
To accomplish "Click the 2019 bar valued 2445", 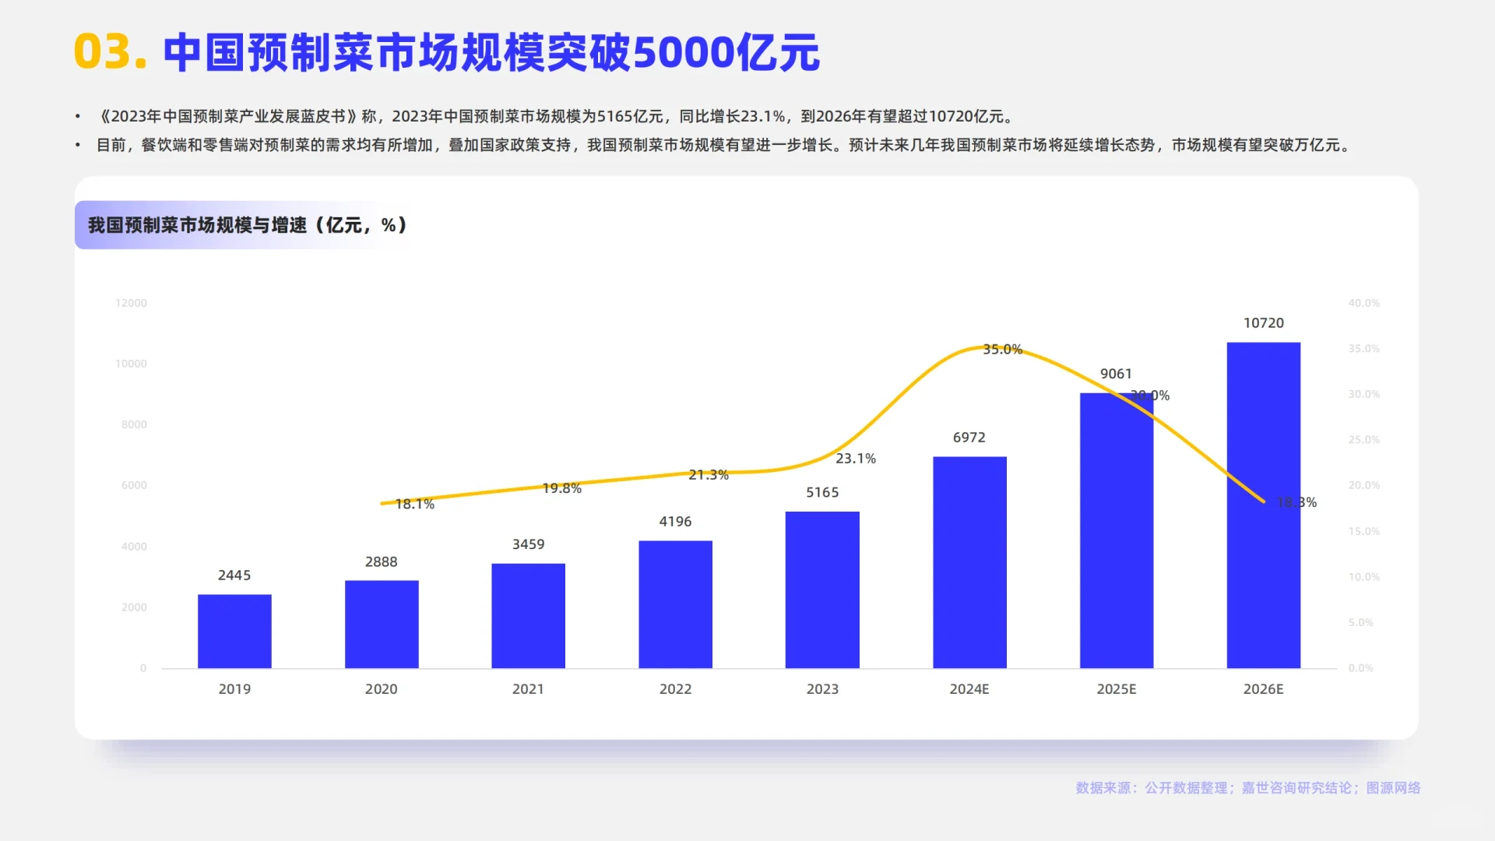I will [234, 632].
